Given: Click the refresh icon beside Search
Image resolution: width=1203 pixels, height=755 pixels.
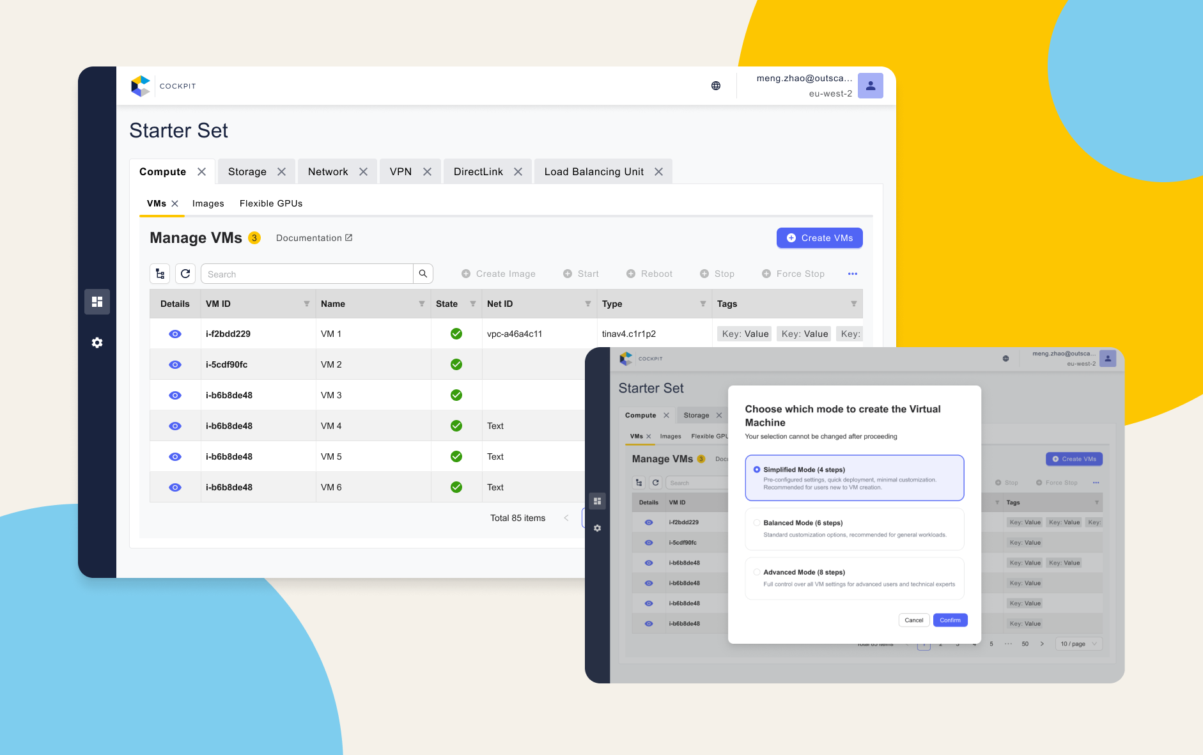Looking at the screenshot, I should 185,274.
